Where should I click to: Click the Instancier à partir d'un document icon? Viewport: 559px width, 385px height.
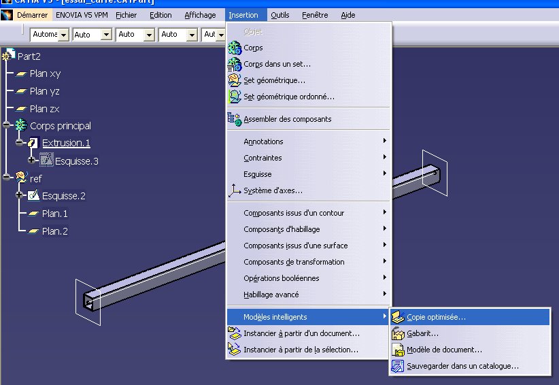(x=235, y=333)
